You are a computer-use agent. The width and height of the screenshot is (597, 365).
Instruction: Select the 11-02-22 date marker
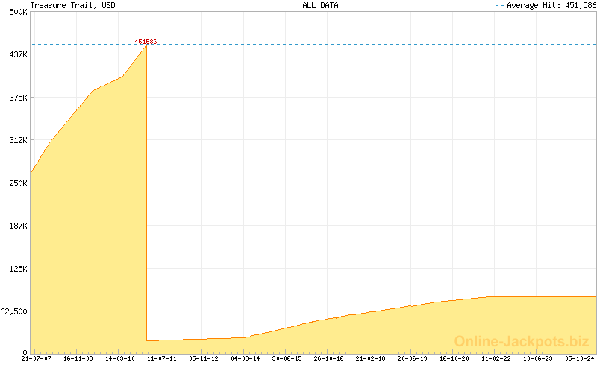496,358
